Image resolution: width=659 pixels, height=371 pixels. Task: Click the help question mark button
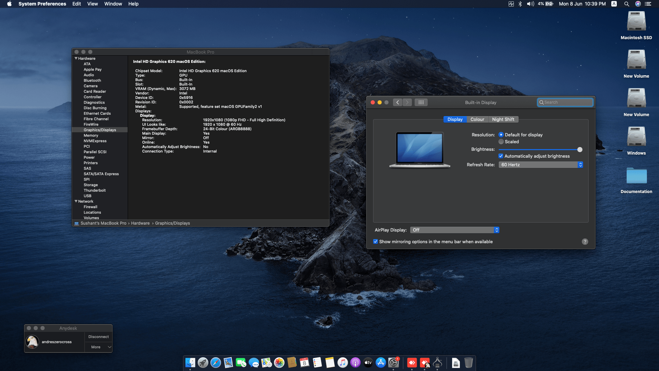(585, 241)
